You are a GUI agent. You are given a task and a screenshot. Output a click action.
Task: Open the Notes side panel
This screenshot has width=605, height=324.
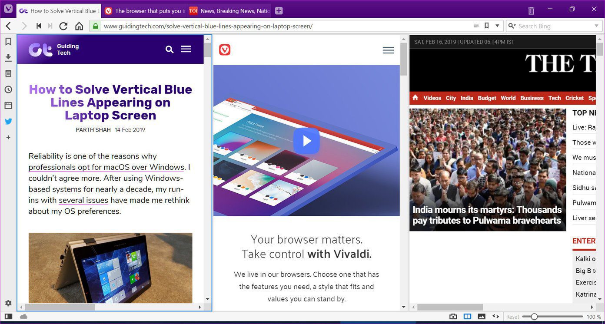pyautogui.click(x=8, y=73)
